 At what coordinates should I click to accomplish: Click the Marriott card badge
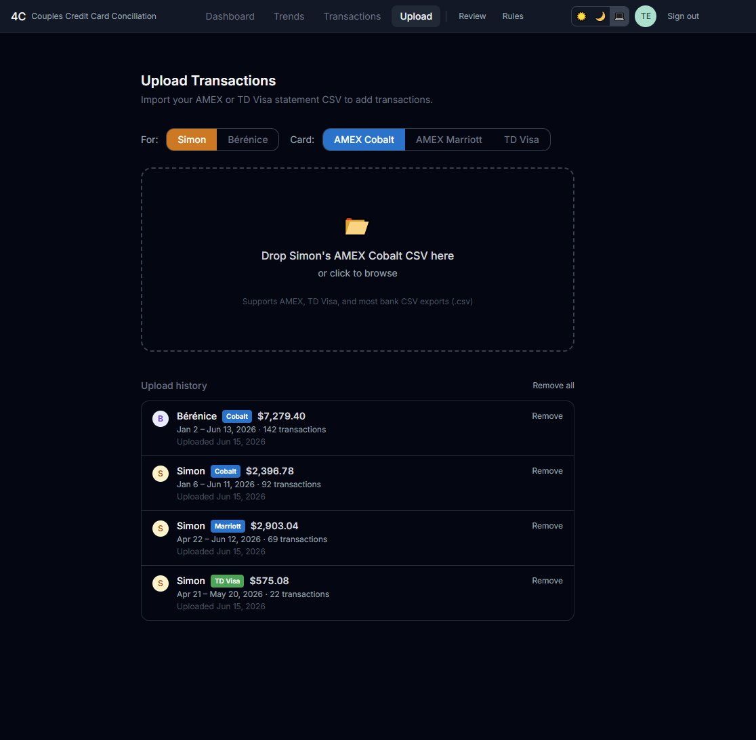point(228,527)
